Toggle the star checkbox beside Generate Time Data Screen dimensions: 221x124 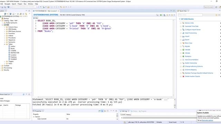point(181,27)
